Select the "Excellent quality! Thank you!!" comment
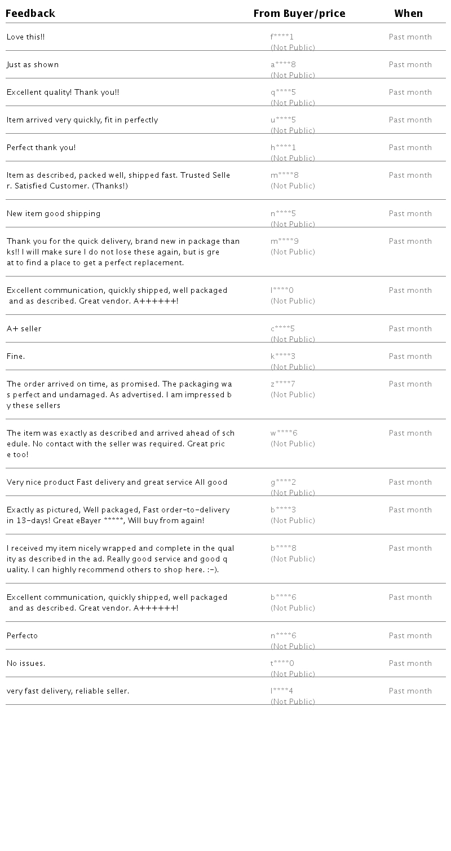 pos(63,93)
